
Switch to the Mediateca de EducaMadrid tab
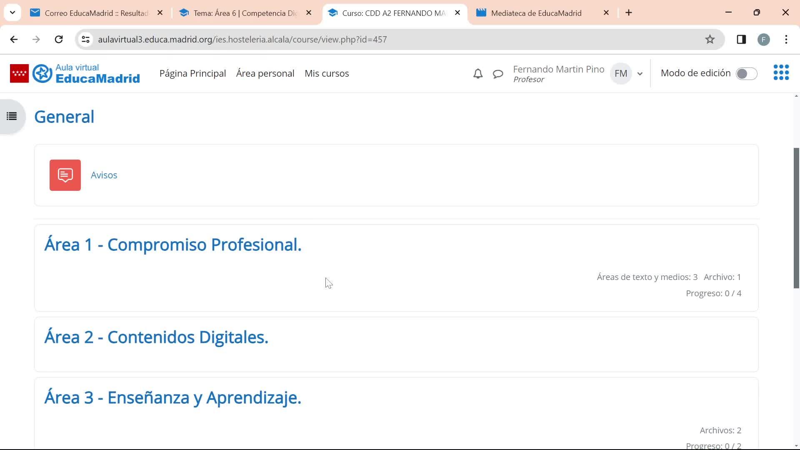[x=536, y=13]
